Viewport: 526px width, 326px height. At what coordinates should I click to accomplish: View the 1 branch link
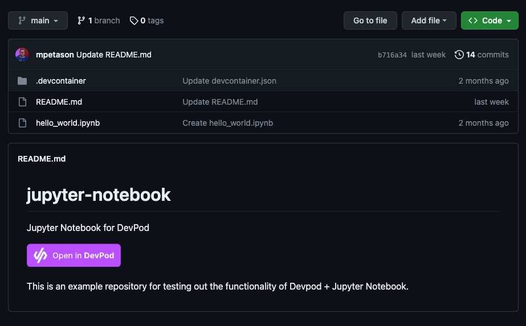tap(99, 20)
